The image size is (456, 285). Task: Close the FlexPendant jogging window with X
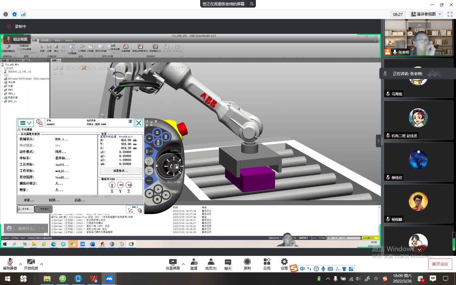[x=139, y=123]
